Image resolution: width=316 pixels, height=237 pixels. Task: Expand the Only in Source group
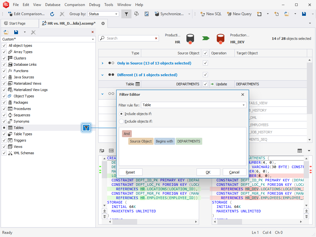pyautogui.click(x=102, y=63)
